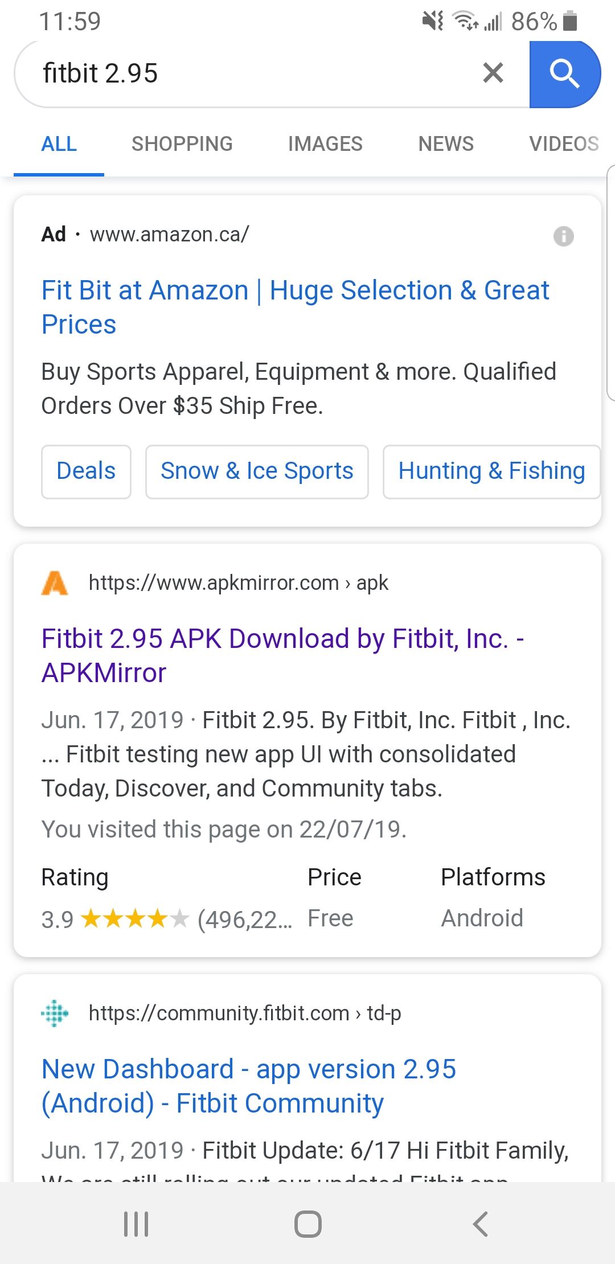Open the ad info icon
Viewport: 615px width, 1264px height.
(563, 236)
